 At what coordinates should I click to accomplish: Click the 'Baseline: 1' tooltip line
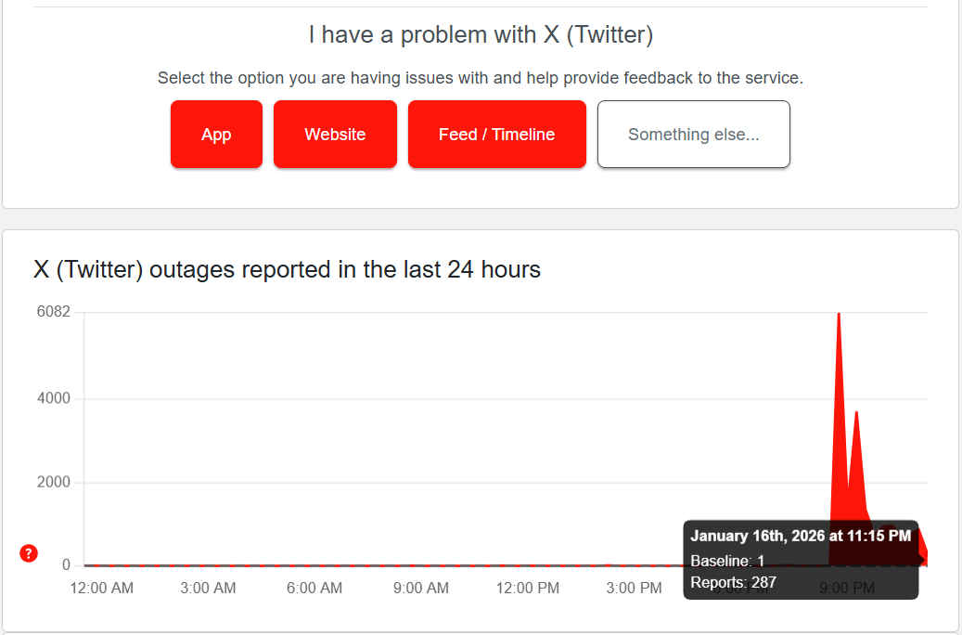(727, 561)
